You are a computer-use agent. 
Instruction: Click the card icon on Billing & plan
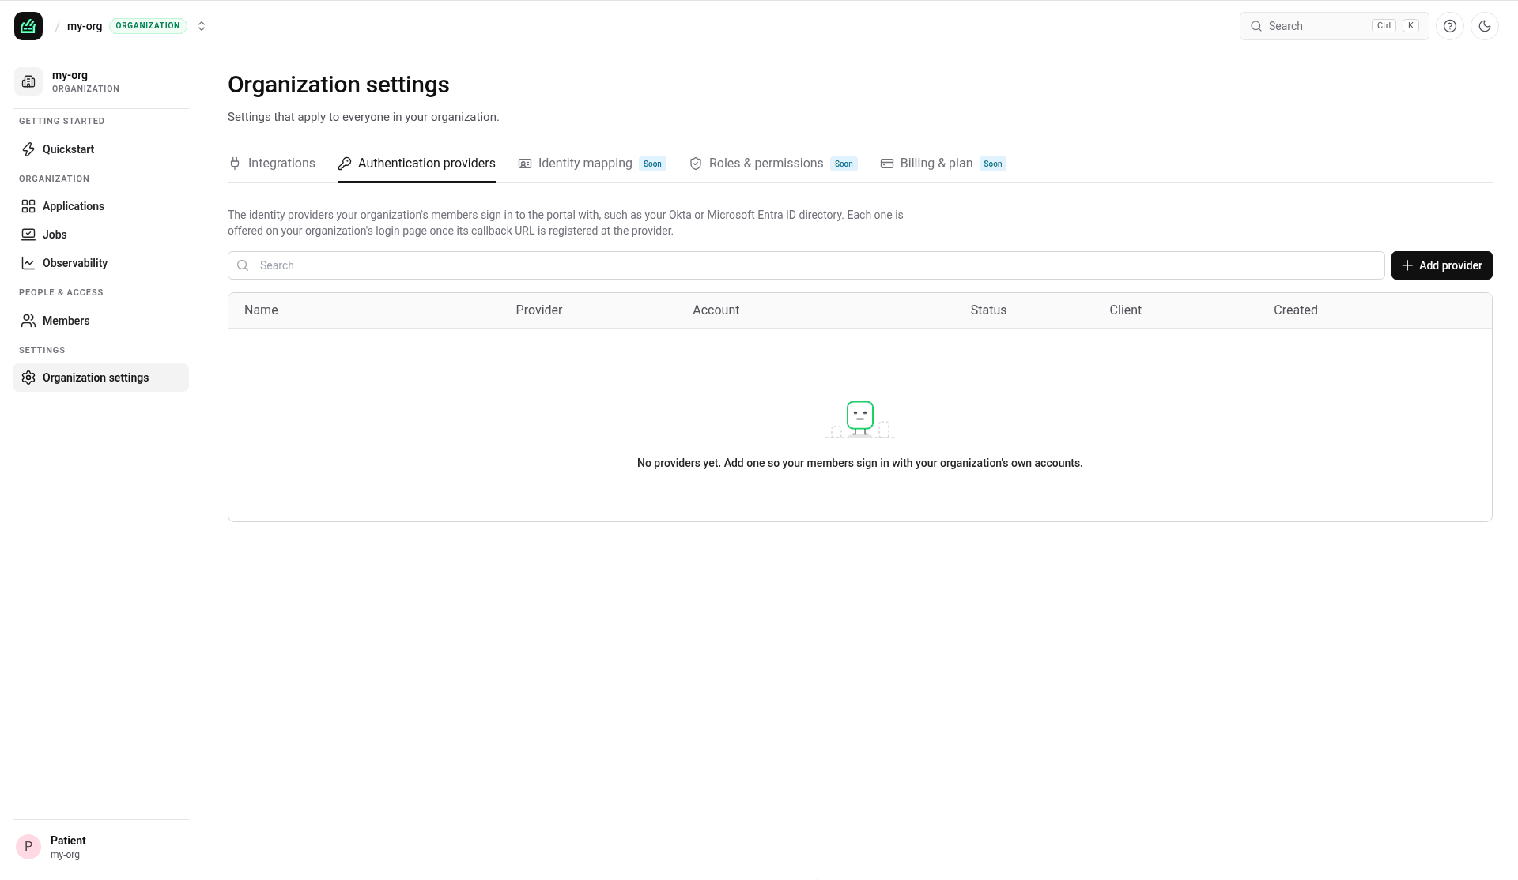887,164
